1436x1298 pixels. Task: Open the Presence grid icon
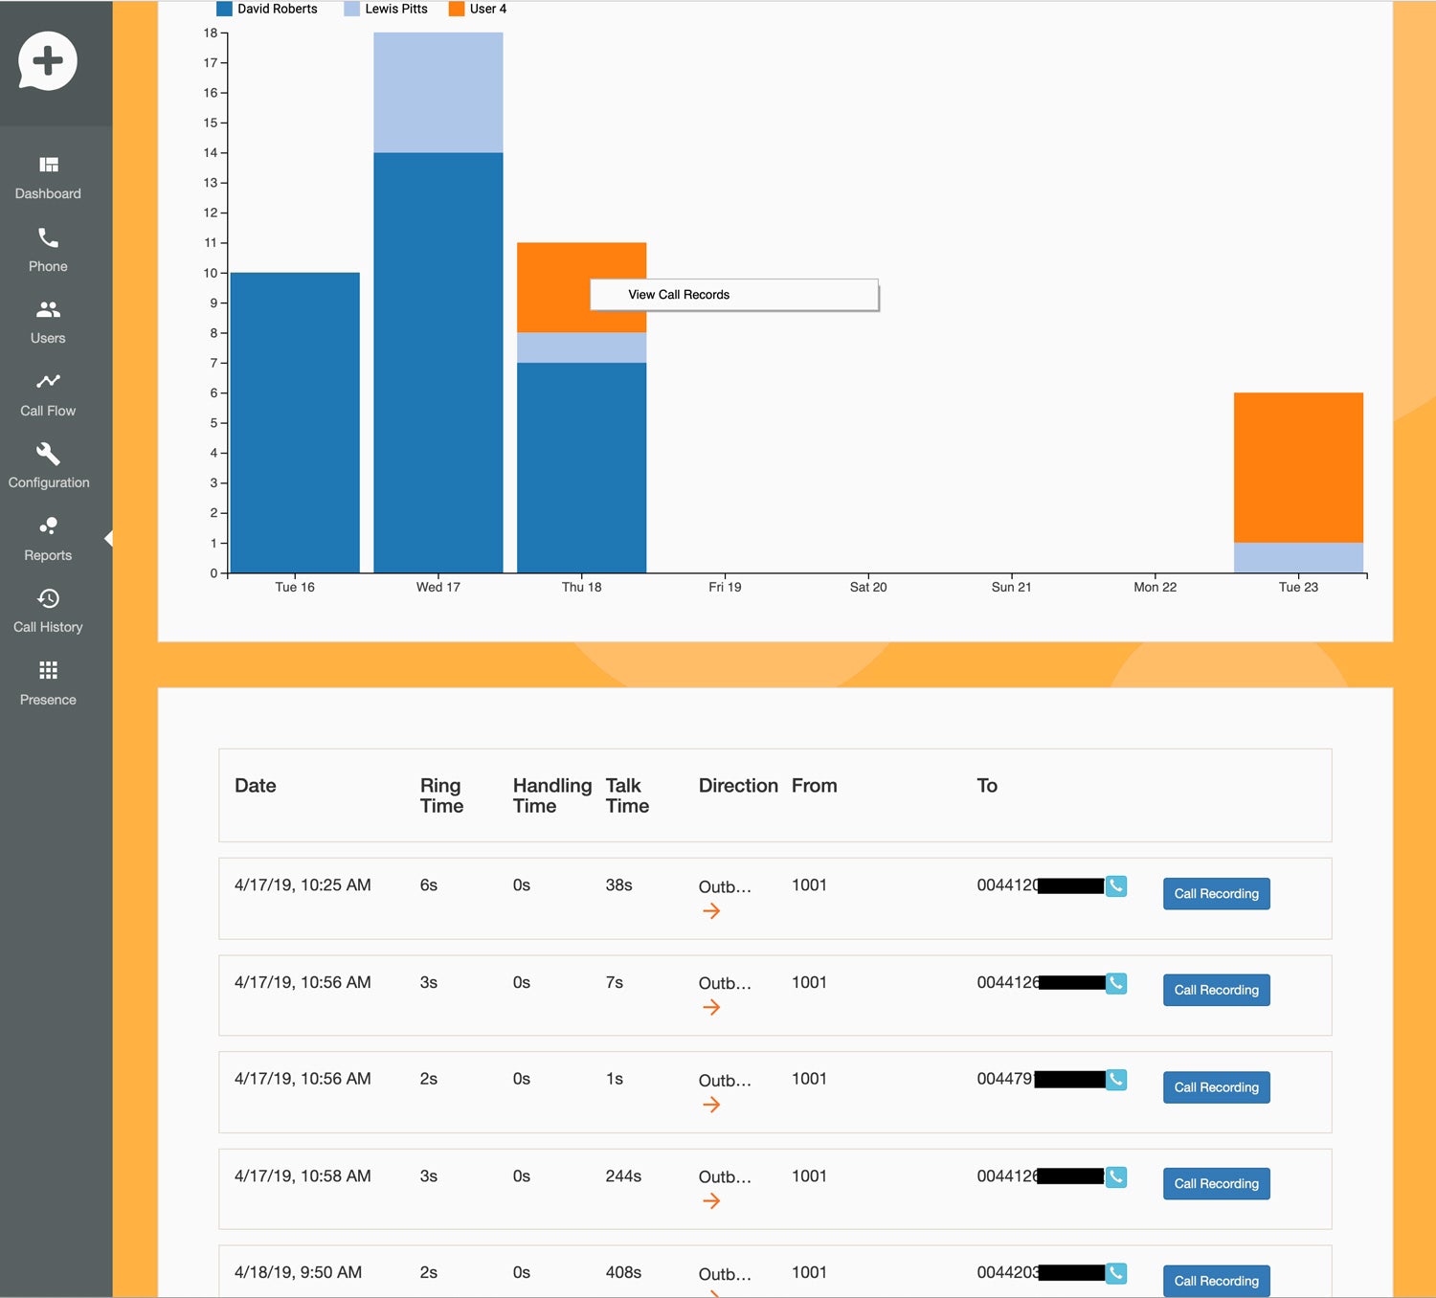click(x=48, y=671)
